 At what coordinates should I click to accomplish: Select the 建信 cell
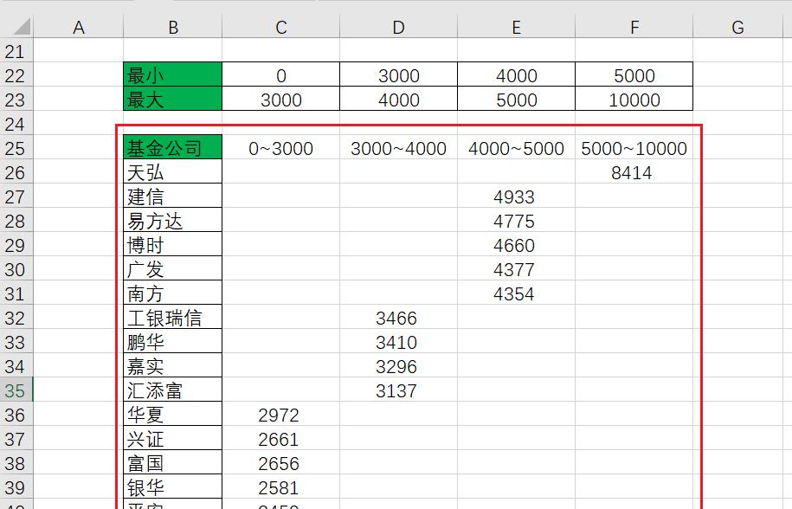pyautogui.click(x=173, y=196)
